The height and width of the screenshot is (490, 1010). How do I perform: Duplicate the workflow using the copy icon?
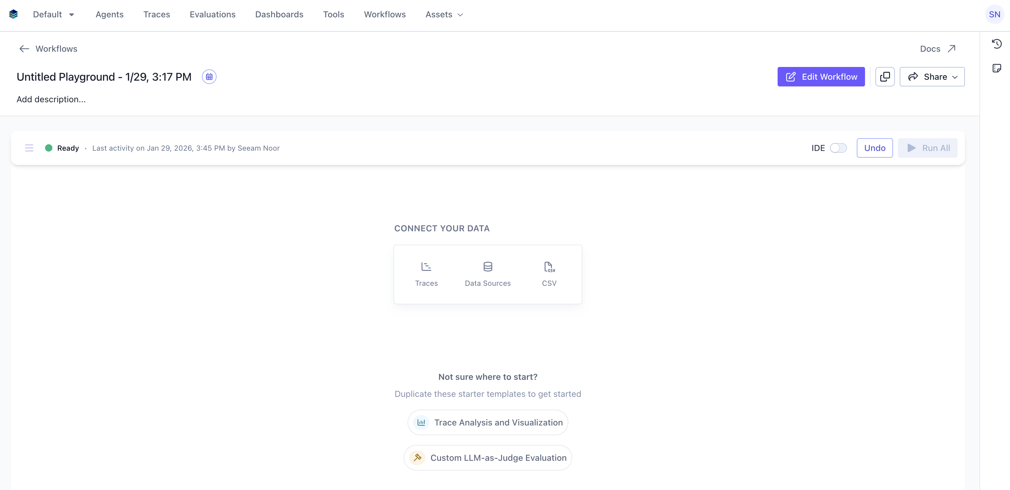885,76
